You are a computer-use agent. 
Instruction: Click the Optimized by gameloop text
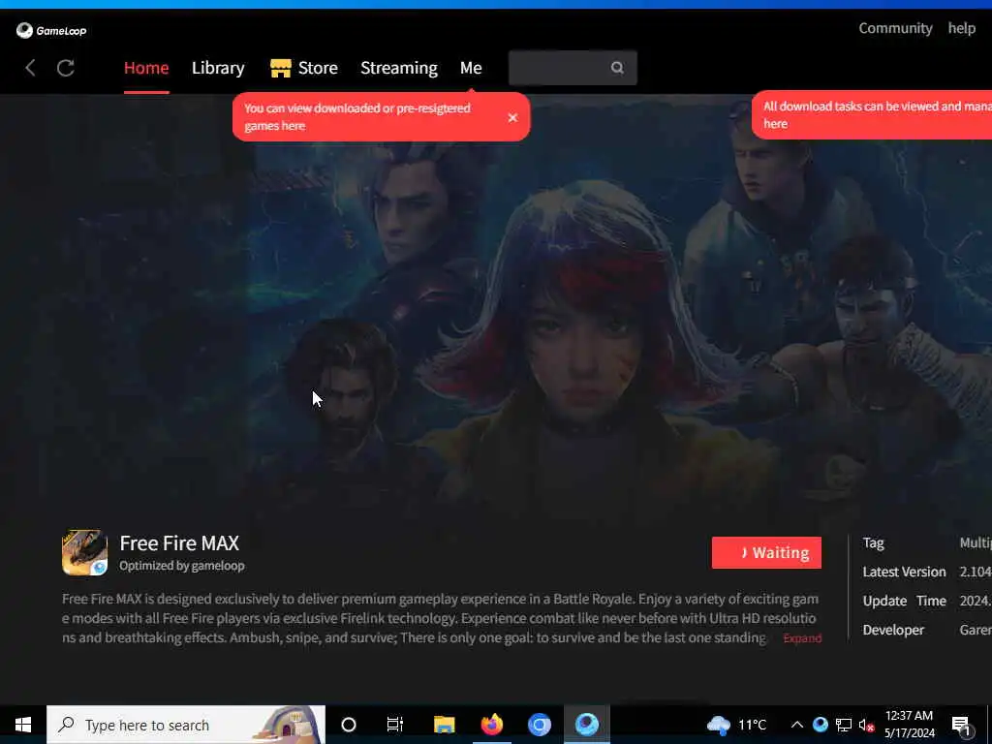coord(182,566)
